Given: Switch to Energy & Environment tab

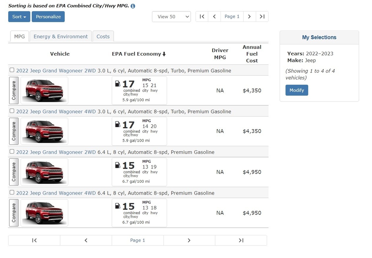Looking at the screenshot, I should (x=60, y=36).
